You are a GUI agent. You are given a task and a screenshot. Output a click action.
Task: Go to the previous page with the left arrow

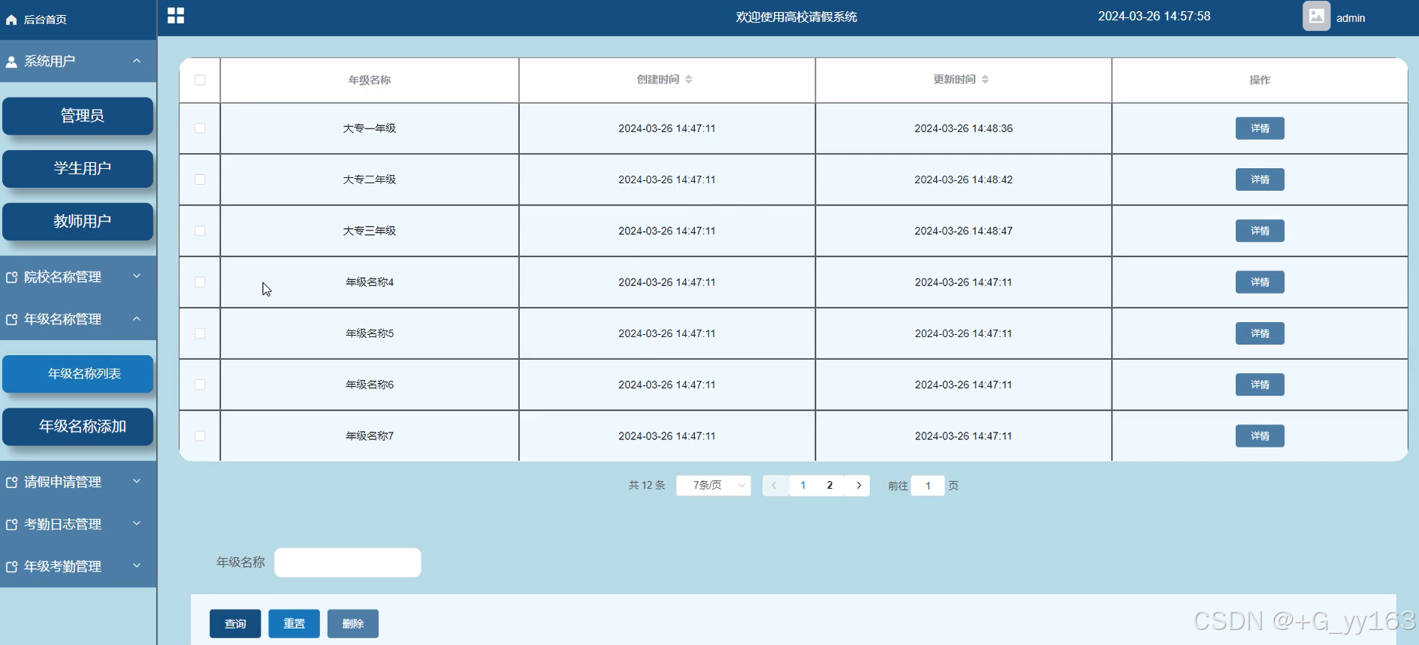[x=774, y=486]
